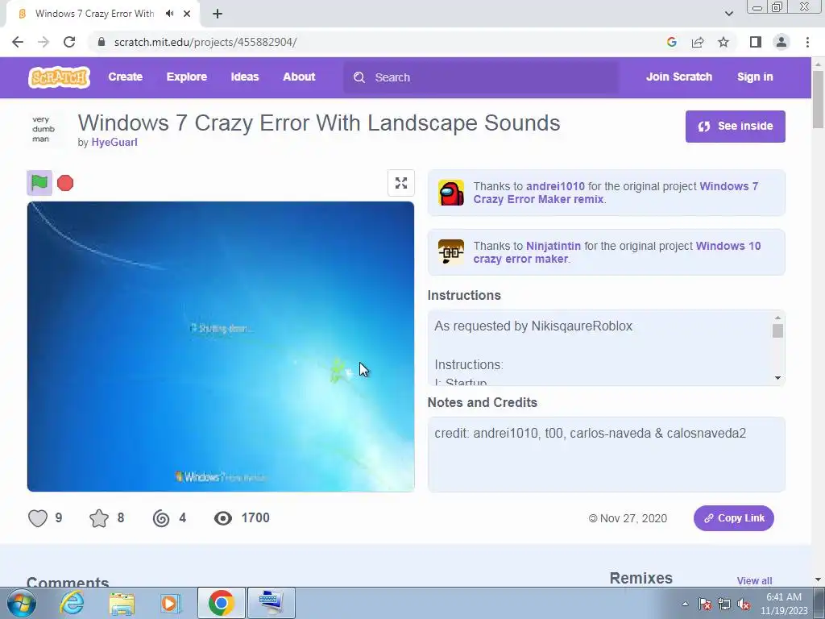The height and width of the screenshot is (619, 825).
Task: Open the Explore page
Action: pos(187,77)
